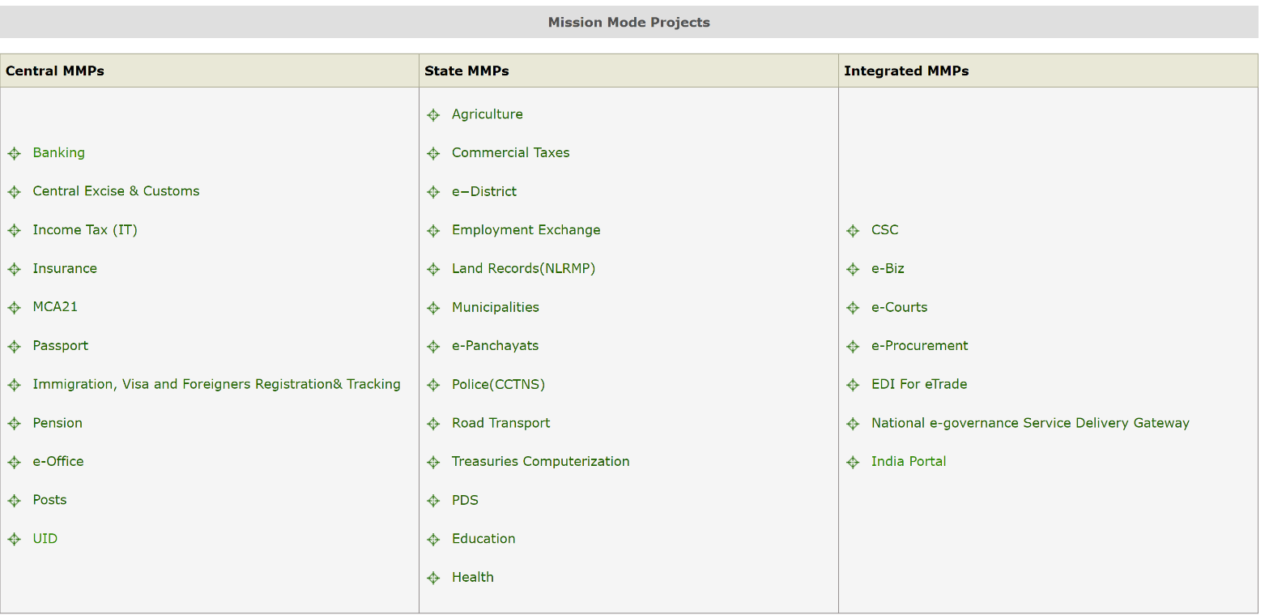Viewport: 1265px width, 615px height.
Task: Open the e-Office project
Action: [x=58, y=461]
